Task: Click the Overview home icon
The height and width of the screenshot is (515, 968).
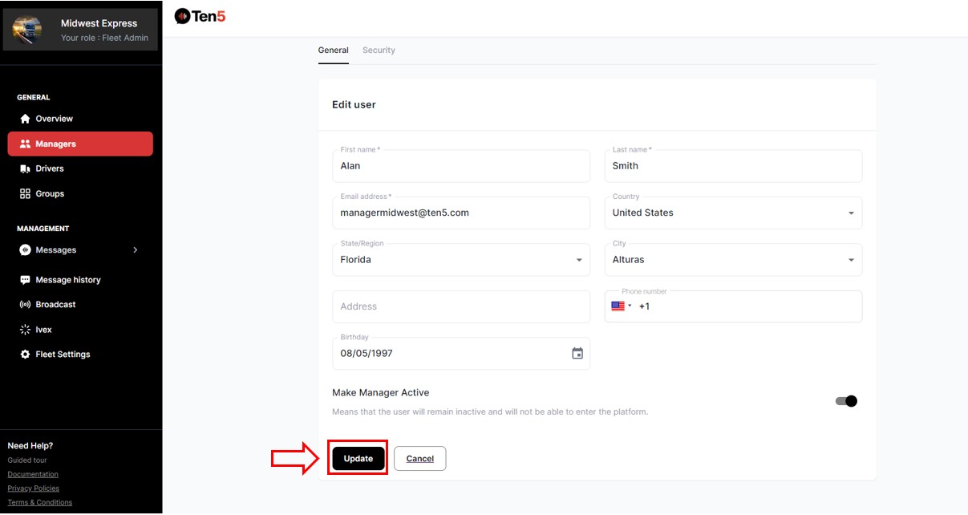Action: pos(25,119)
